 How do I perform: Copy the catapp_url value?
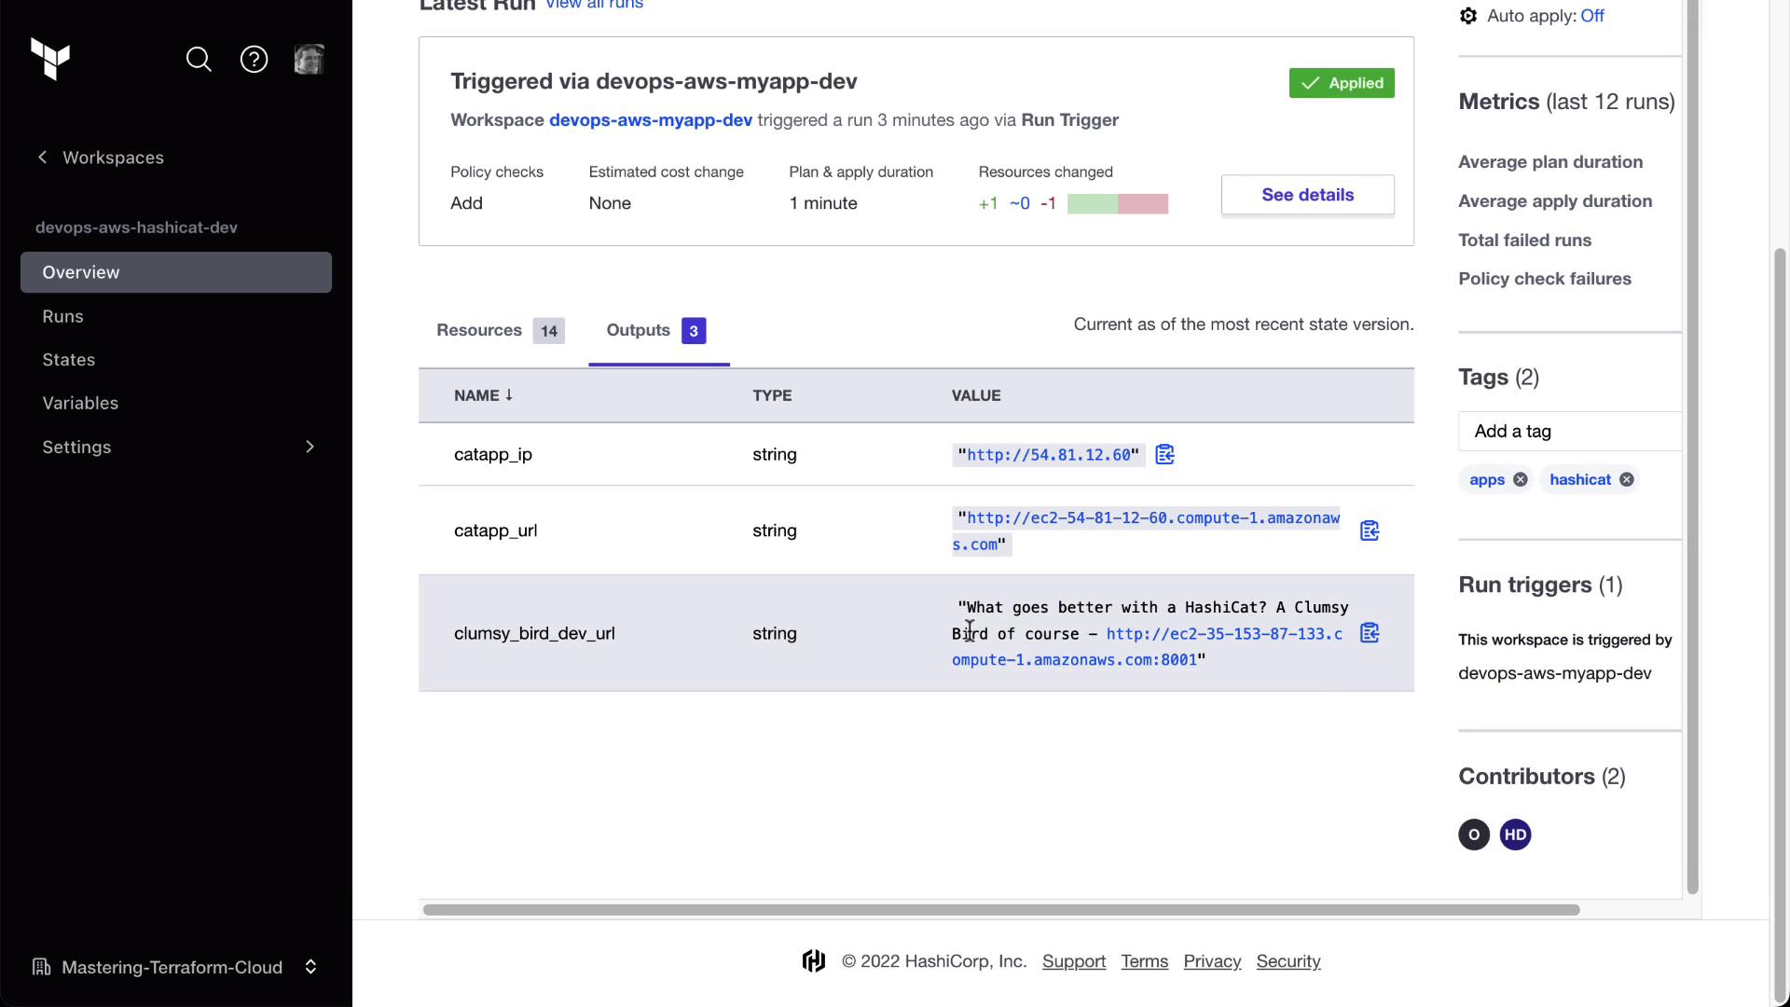pos(1369,531)
